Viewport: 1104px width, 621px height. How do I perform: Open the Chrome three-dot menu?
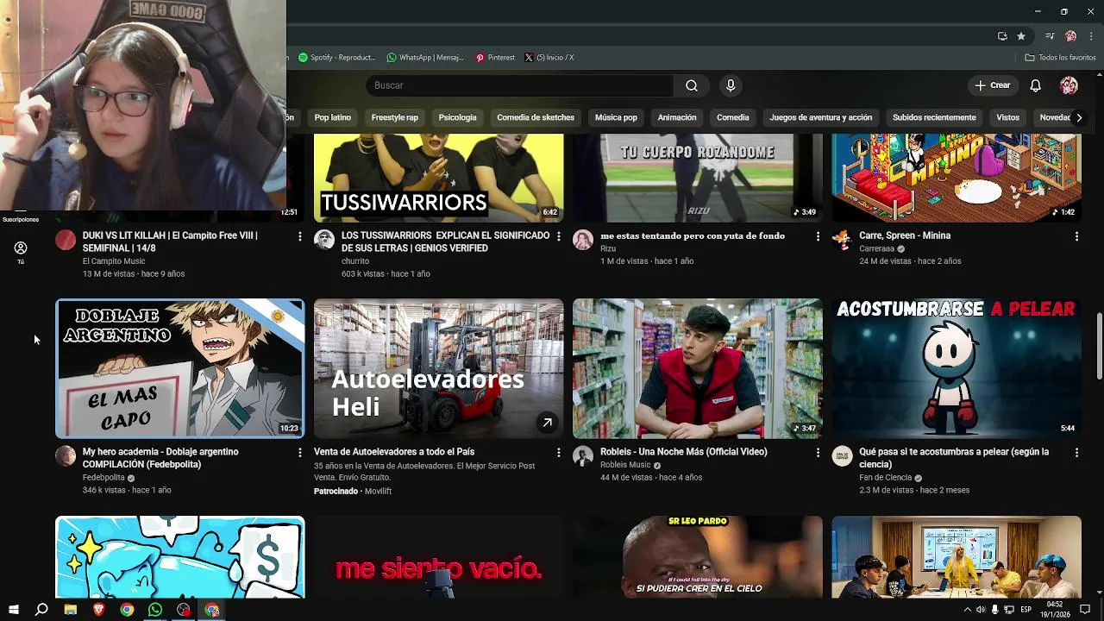1091,36
